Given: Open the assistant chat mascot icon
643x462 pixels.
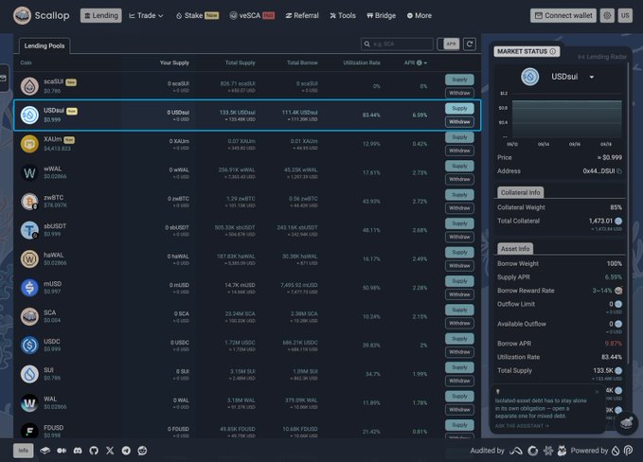Looking at the screenshot, I should click(626, 423).
